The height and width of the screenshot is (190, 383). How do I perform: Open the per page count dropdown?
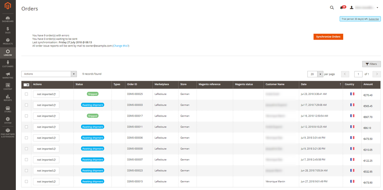(x=320, y=74)
